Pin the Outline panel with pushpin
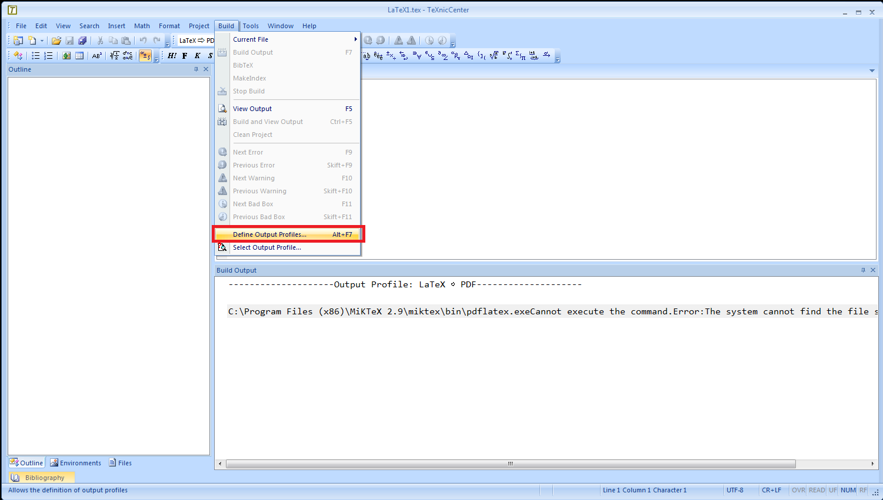883x500 pixels. 196,69
